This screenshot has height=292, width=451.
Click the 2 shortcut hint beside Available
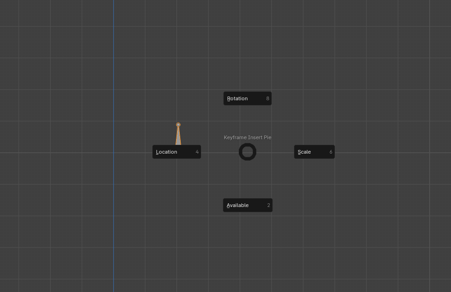(268, 205)
